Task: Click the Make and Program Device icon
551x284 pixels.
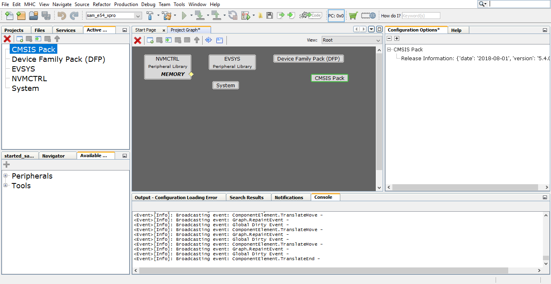Action: (199, 15)
